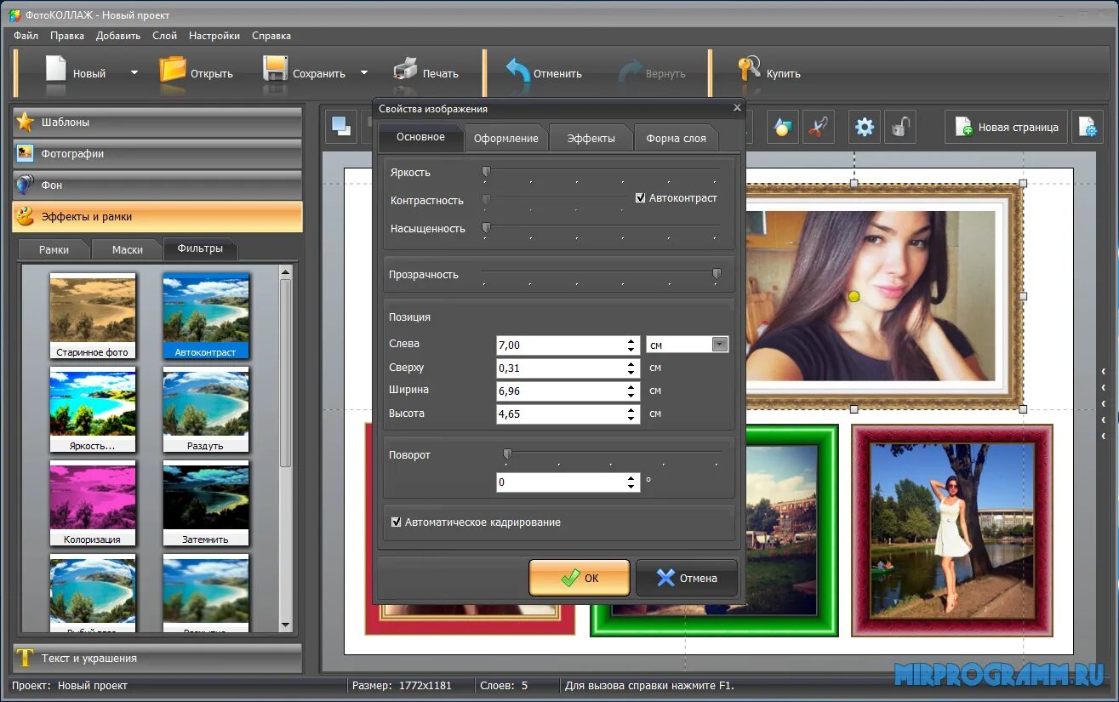Close the Свойства изображения dialog
Viewport: 1119px width, 702px height.
click(737, 108)
